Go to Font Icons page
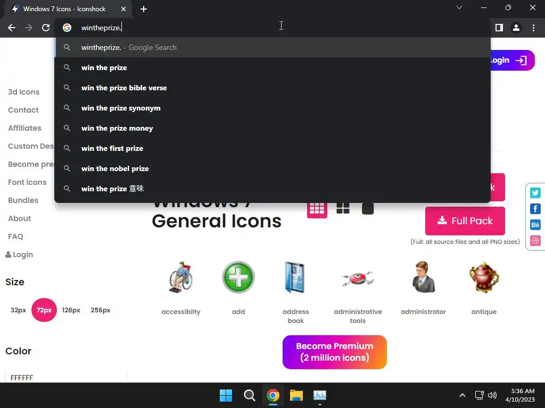The image size is (545, 408). point(27,182)
